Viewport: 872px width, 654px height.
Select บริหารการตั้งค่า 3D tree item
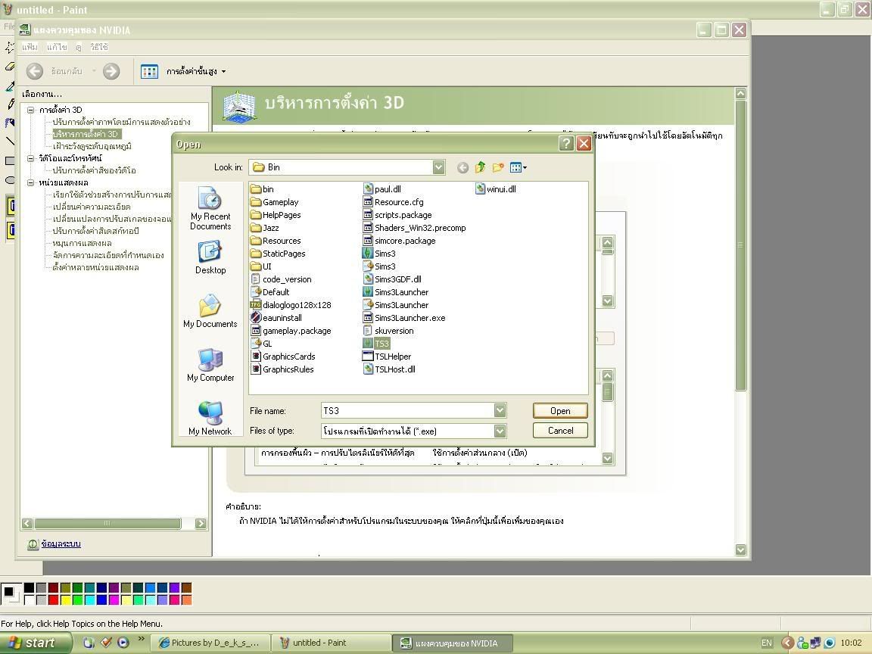point(86,134)
